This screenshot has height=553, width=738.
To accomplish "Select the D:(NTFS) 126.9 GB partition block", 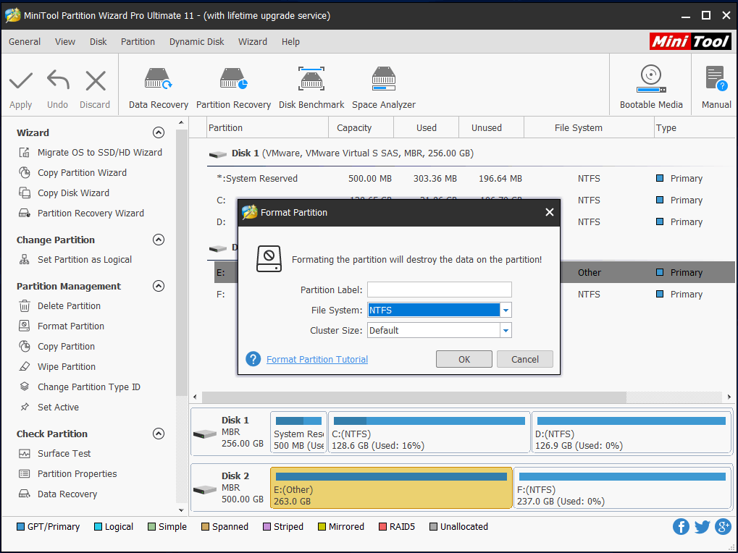I will coord(631,432).
